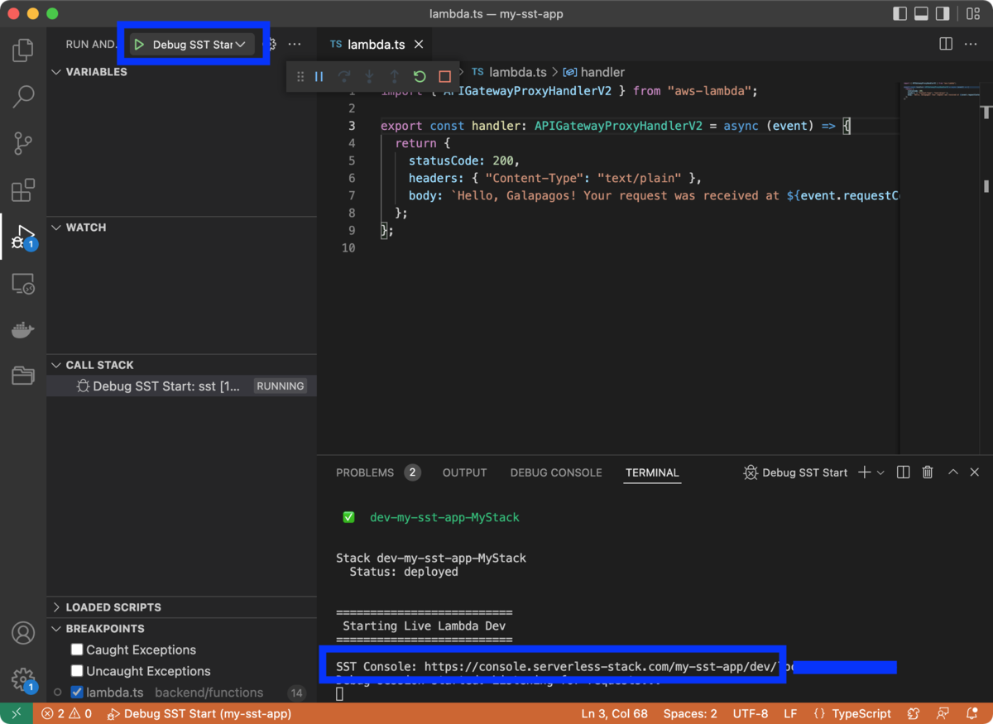Open the Extensions view
The image size is (993, 724).
(x=22, y=189)
